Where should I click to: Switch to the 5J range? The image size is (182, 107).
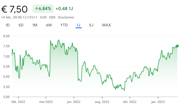pyautogui.click(x=91, y=25)
